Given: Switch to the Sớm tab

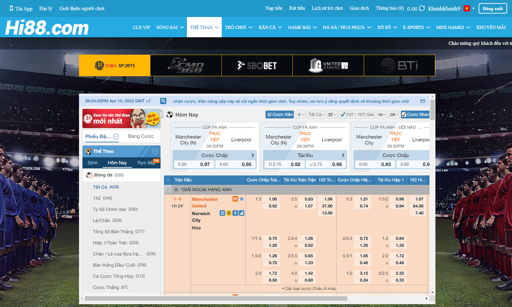Looking at the screenshot, I should (93, 163).
